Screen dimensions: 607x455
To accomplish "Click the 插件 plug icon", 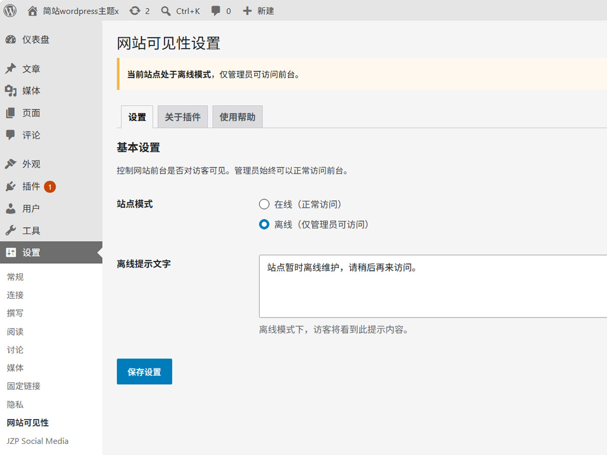I will (x=11, y=187).
